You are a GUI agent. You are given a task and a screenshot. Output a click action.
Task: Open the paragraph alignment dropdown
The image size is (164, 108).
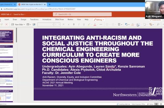(120, 24)
